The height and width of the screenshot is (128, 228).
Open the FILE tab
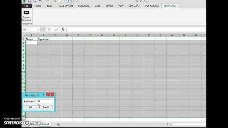(26, 6)
